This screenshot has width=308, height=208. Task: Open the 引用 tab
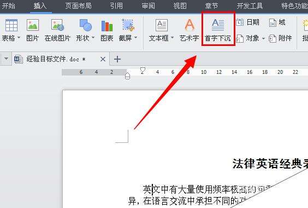tap(116, 5)
